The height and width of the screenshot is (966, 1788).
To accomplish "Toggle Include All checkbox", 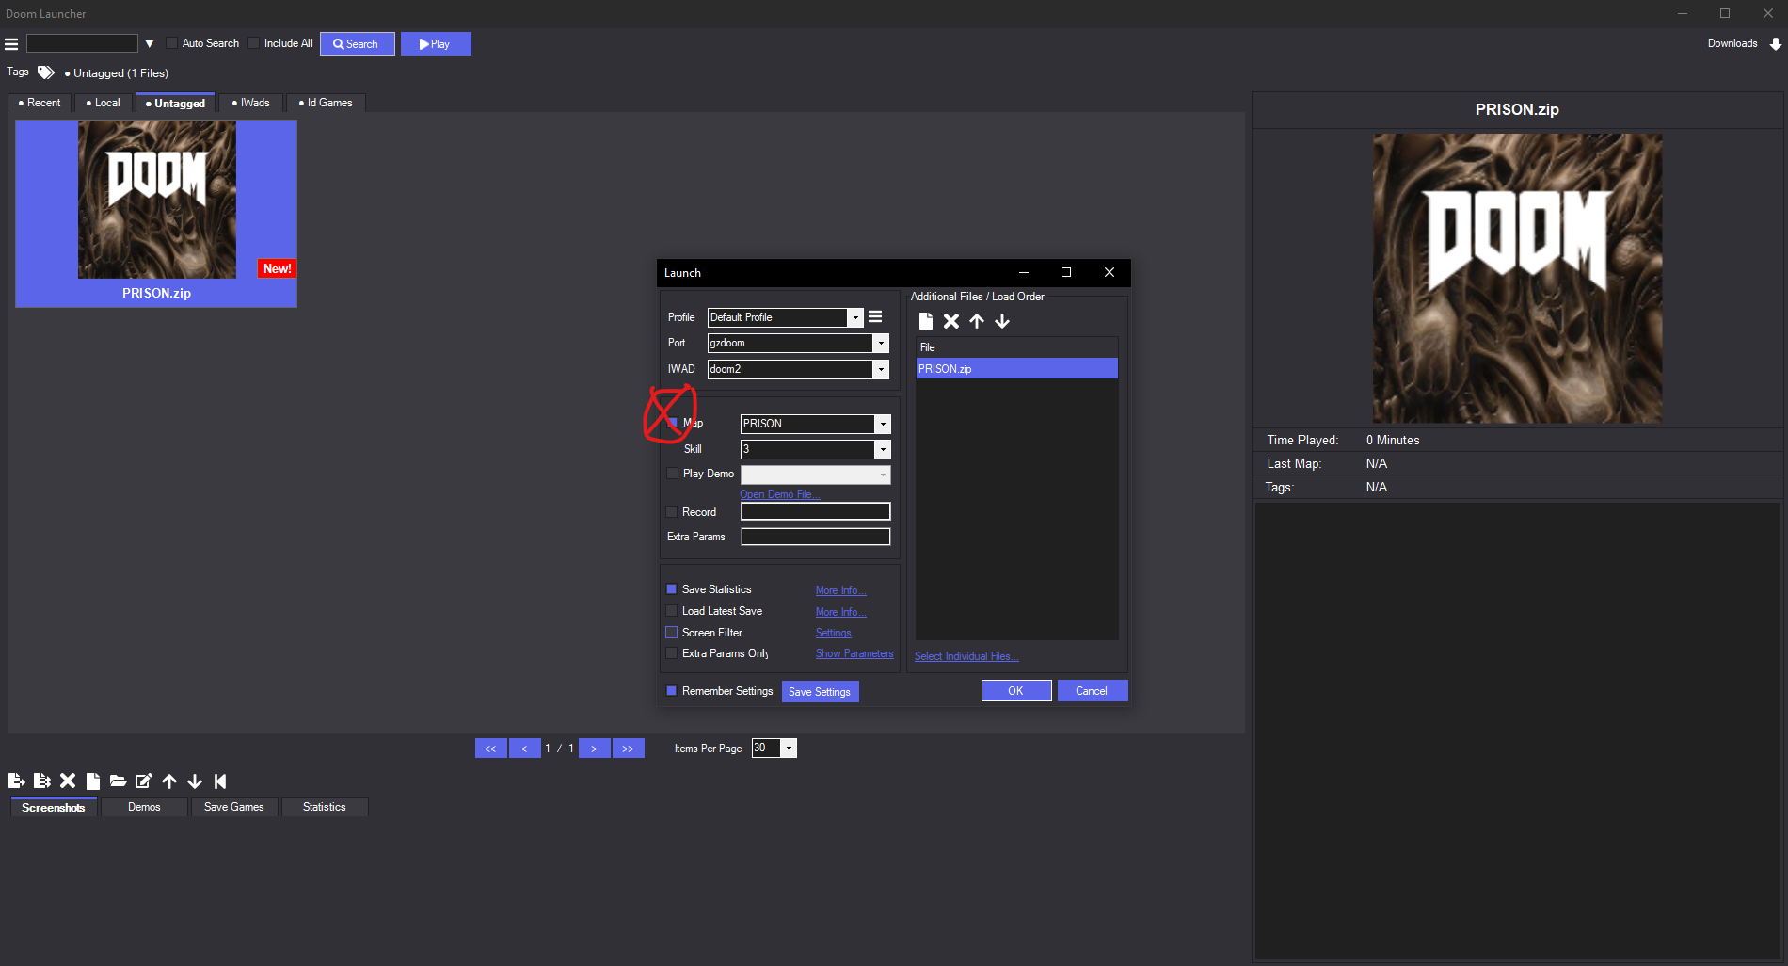I will [253, 43].
